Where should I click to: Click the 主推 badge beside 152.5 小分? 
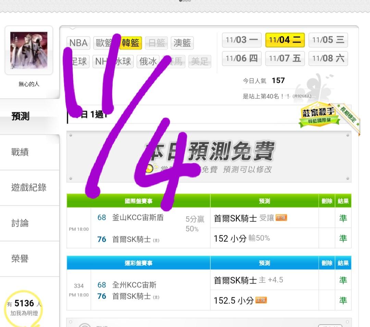point(261,300)
